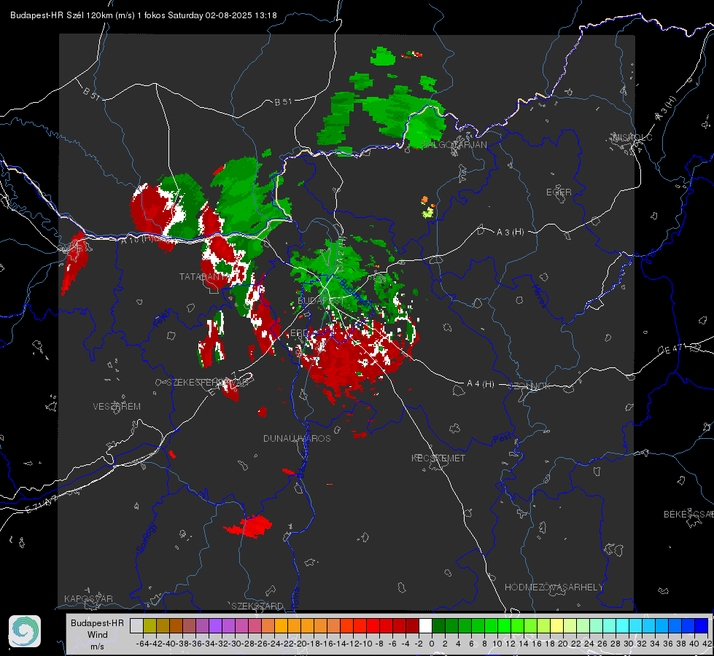Click the DUNAUJVAROS city label
The image size is (714, 656).
tap(297, 438)
